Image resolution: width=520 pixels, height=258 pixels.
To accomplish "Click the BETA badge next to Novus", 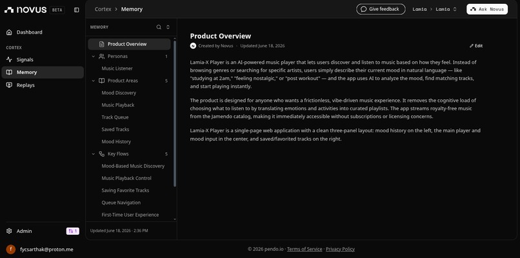I will [57, 10].
